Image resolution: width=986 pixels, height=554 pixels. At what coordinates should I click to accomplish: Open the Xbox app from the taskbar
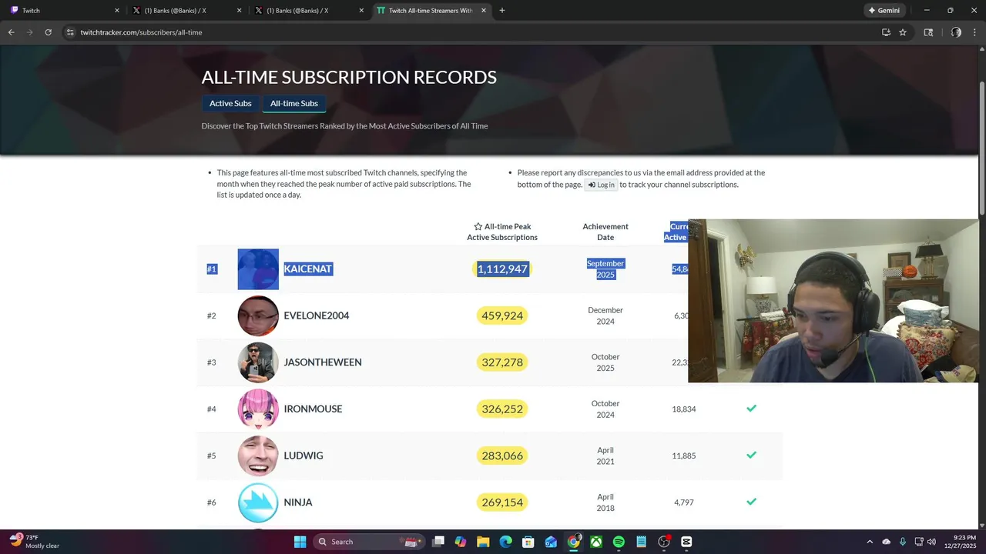(x=596, y=542)
